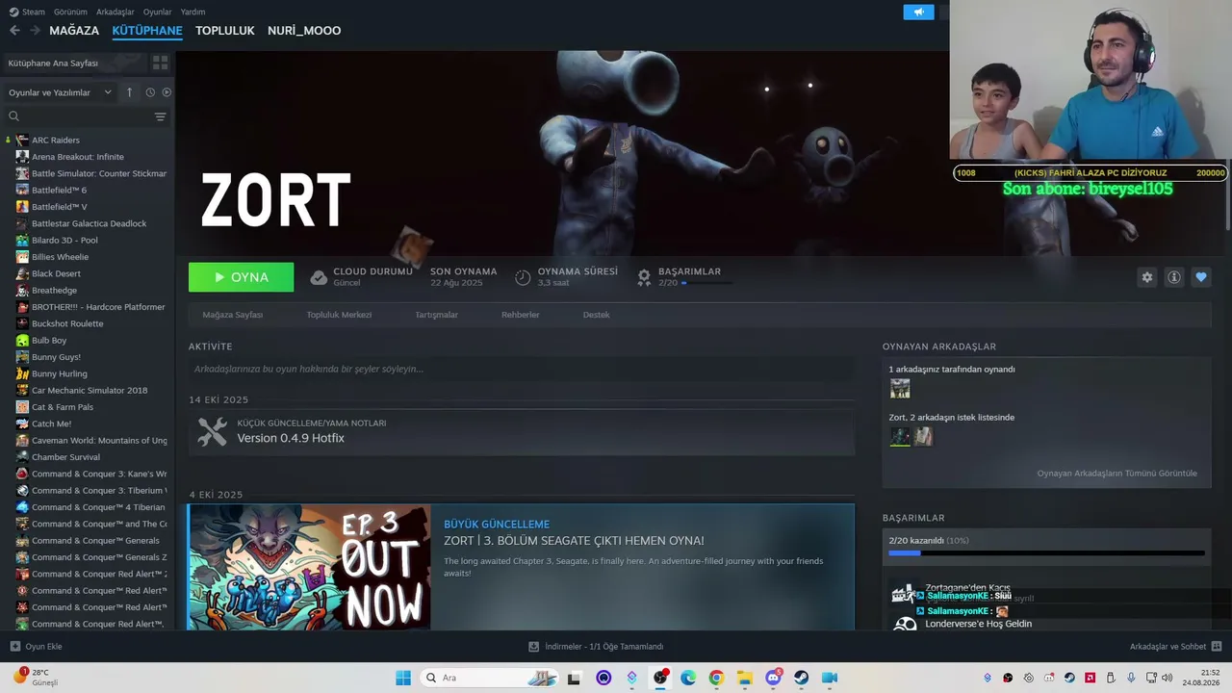This screenshot has width=1232, height=693.
Task: Open Topluluk Merkezi link
Action: [339, 315]
